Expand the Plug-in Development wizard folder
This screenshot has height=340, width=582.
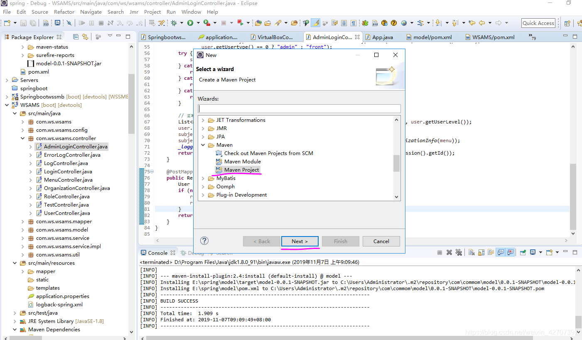[203, 195]
